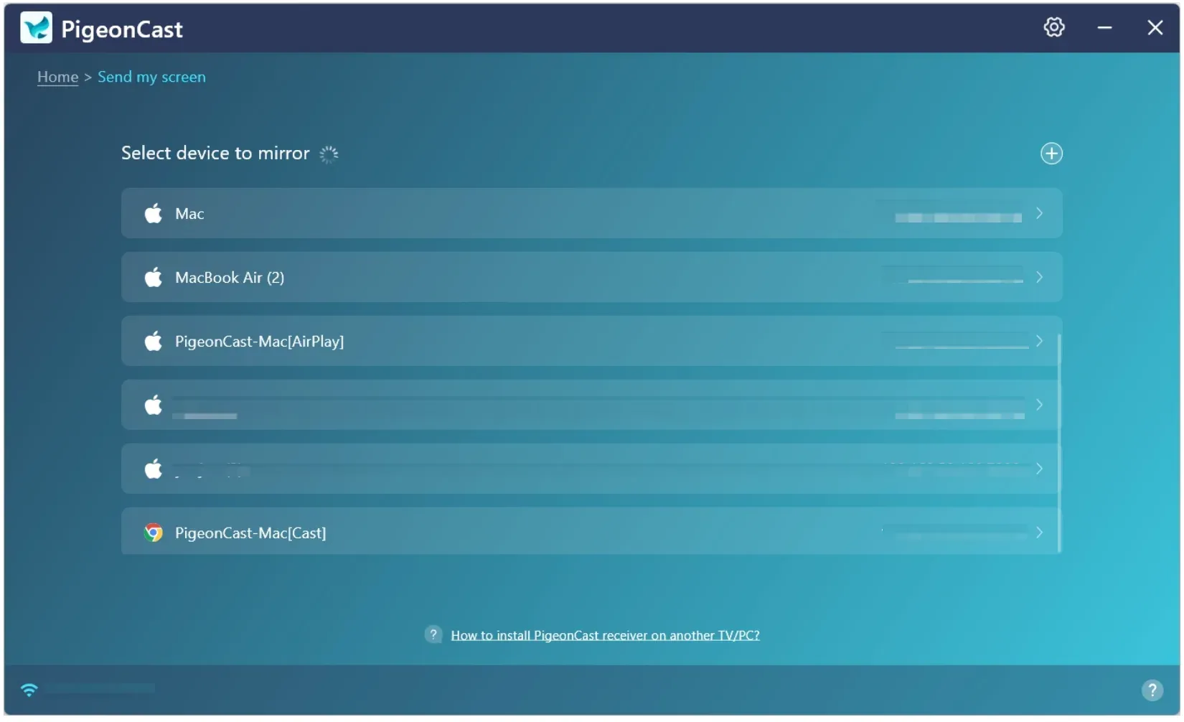Click the Apple icon beside MacBook Air (2)
The height and width of the screenshot is (722, 1184).
tap(153, 277)
